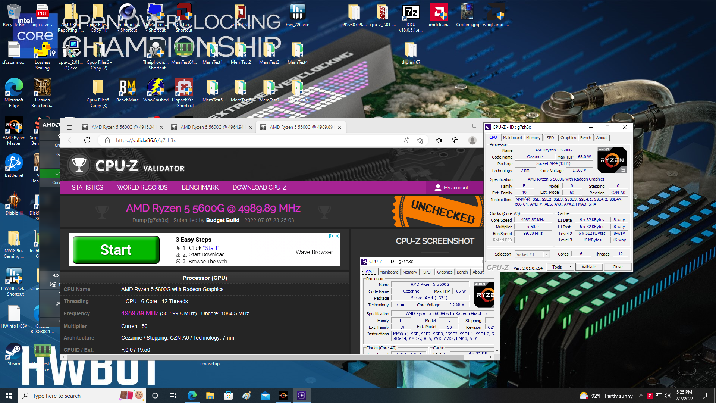716x403 pixels.
Task: Open Cooling.jpg desktop file
Action: tap(467, 15)
